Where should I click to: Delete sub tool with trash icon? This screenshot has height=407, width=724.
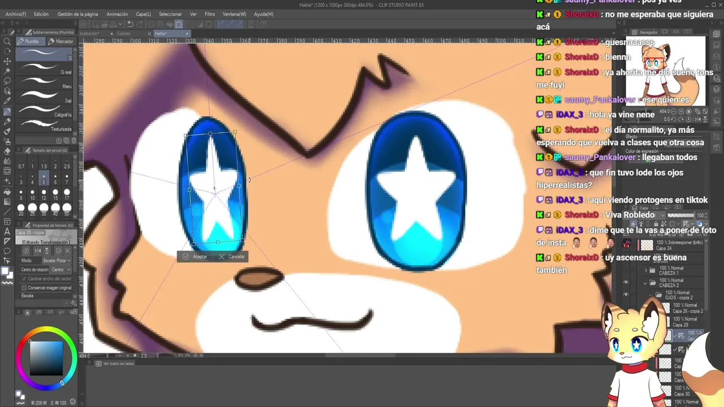74,141
